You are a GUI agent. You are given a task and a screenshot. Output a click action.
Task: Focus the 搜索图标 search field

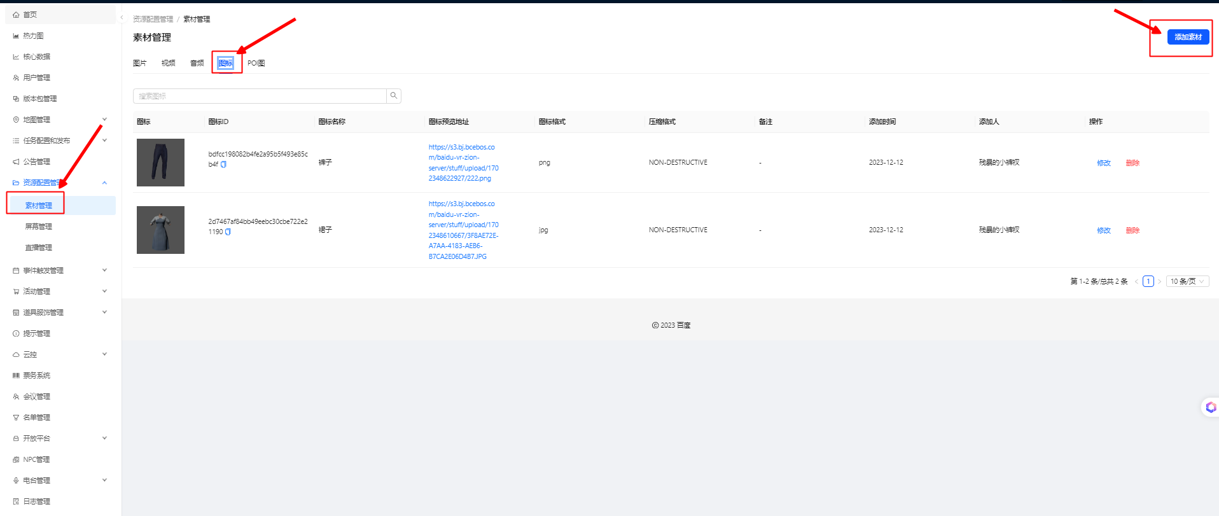[260, 96]
